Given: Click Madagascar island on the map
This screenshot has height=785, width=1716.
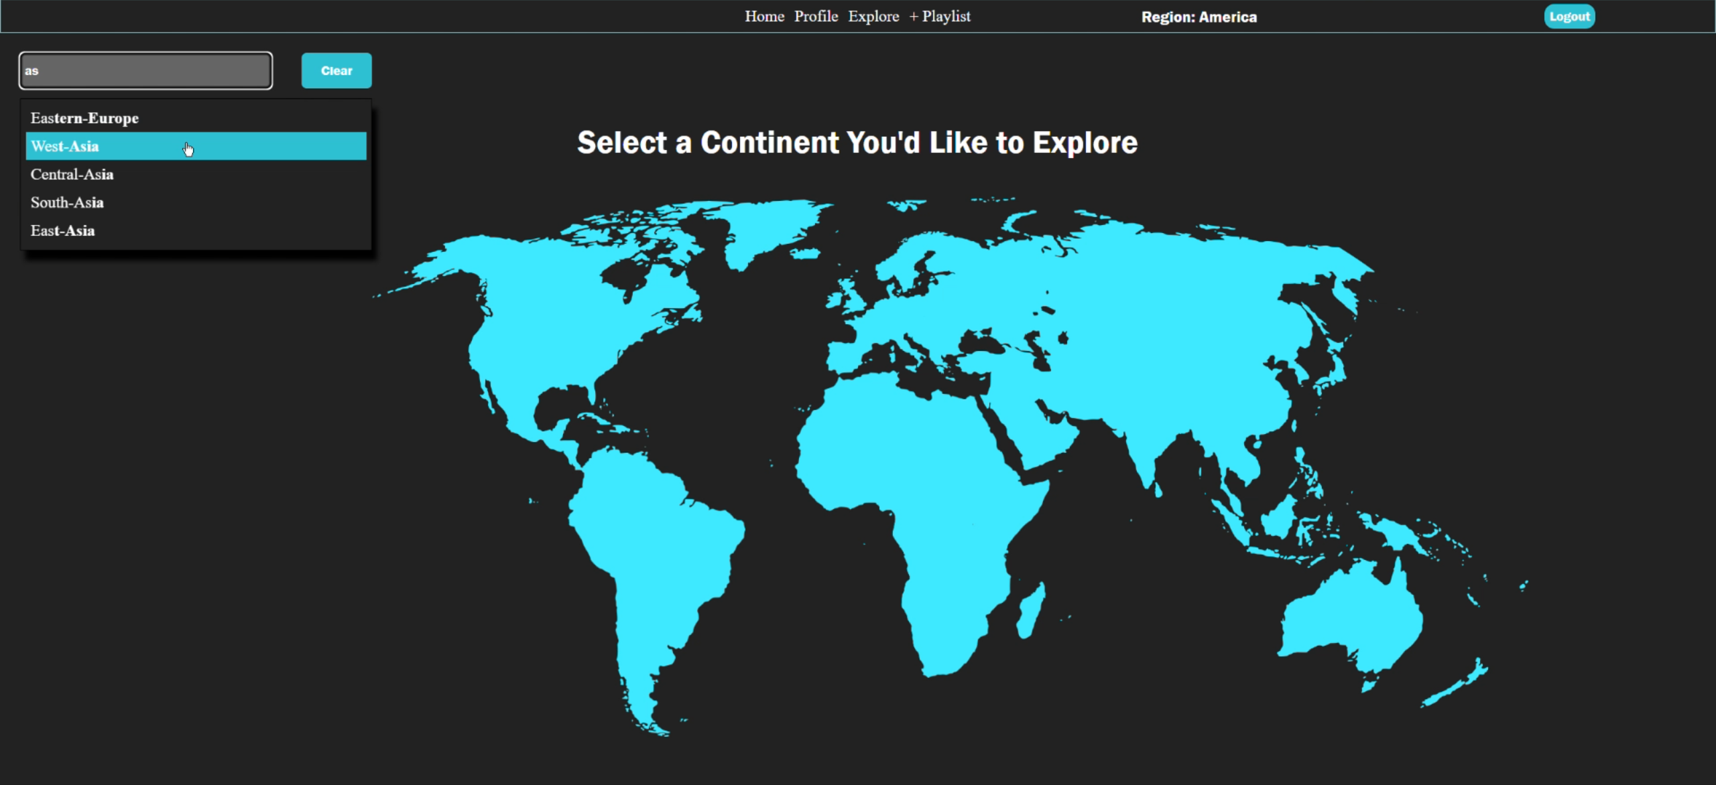Looking at the screenshot, I should click(1031, 611).
